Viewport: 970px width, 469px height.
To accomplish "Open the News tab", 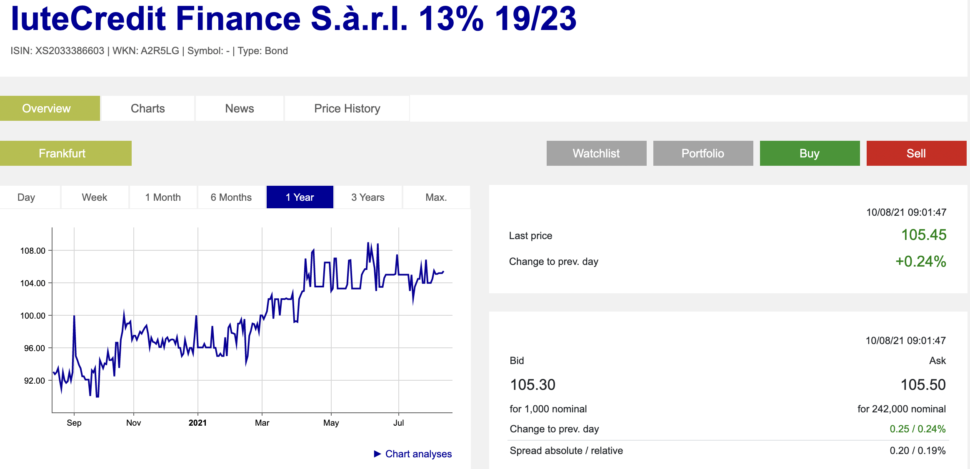I will pyautogui.click(x=240, y=108).
